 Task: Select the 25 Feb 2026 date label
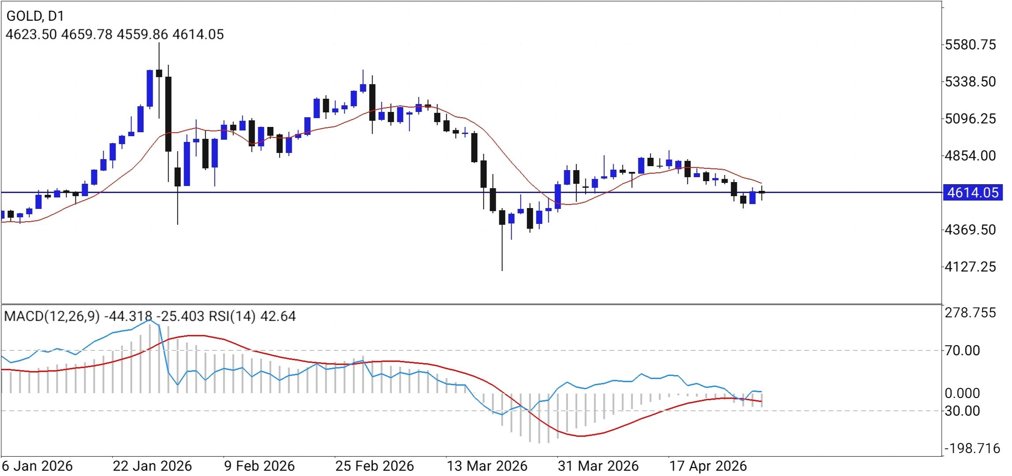[x=374, y=466]
